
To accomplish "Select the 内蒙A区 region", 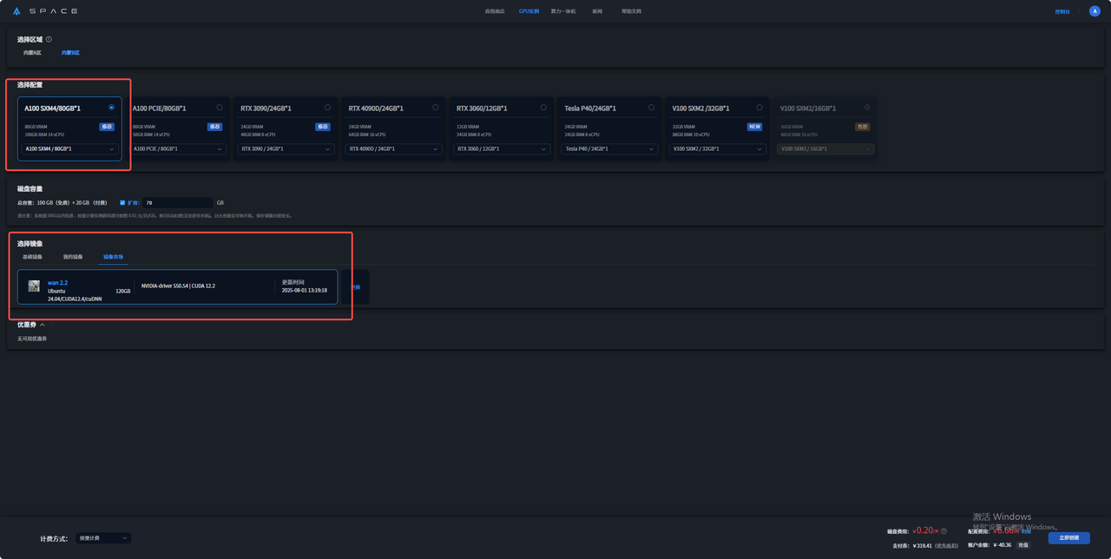I will point(32,53).
